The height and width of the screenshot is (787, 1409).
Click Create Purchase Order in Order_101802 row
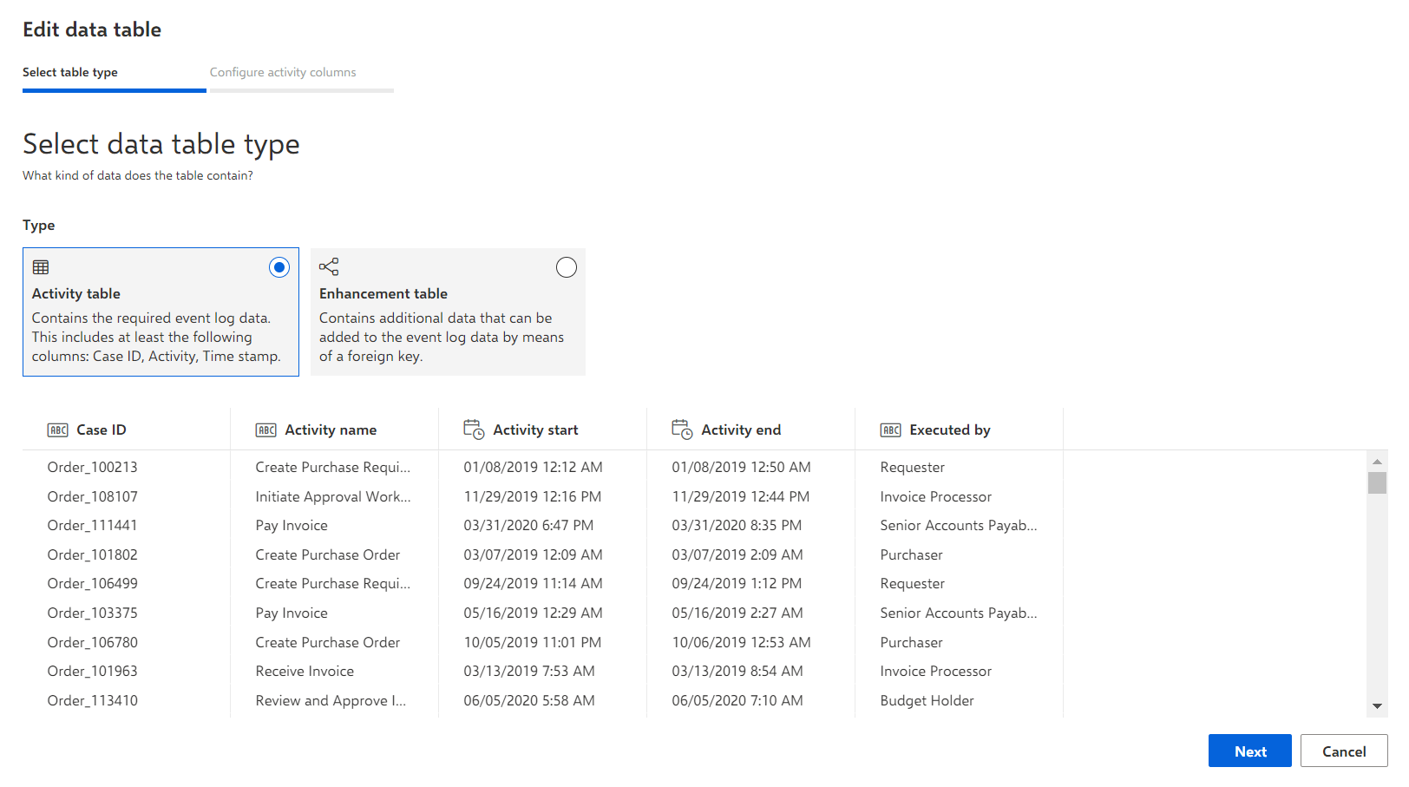coord(328,555)
